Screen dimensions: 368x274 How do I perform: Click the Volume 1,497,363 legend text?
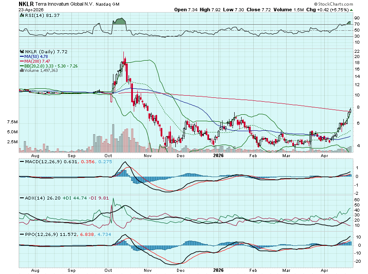pos(41,71)
